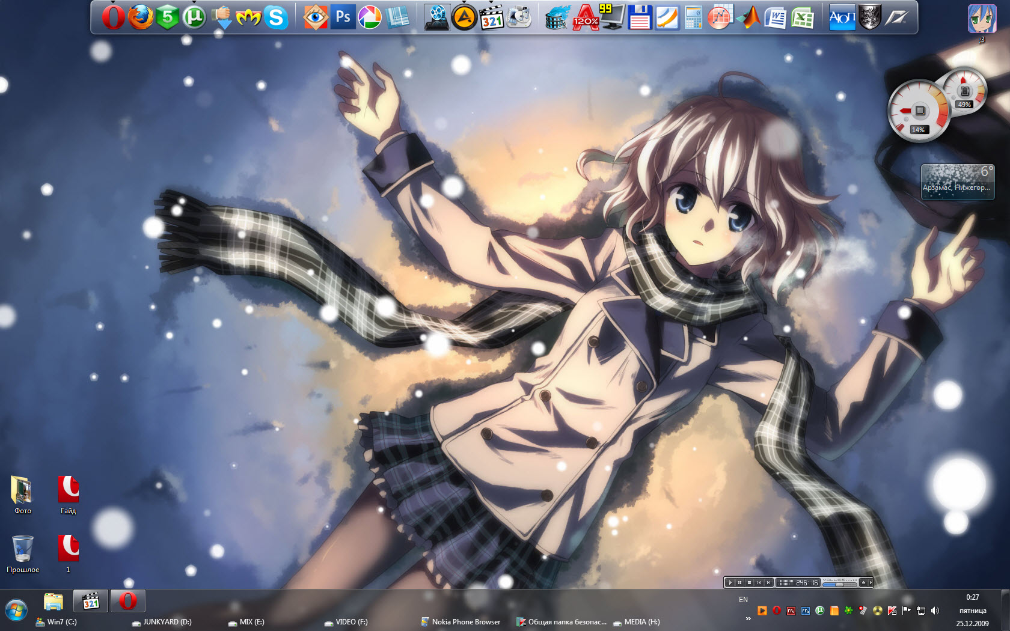Open the volume speaker tray icon
The height and width of the screenshot is (631, 1010).
(x=935, y=611)
